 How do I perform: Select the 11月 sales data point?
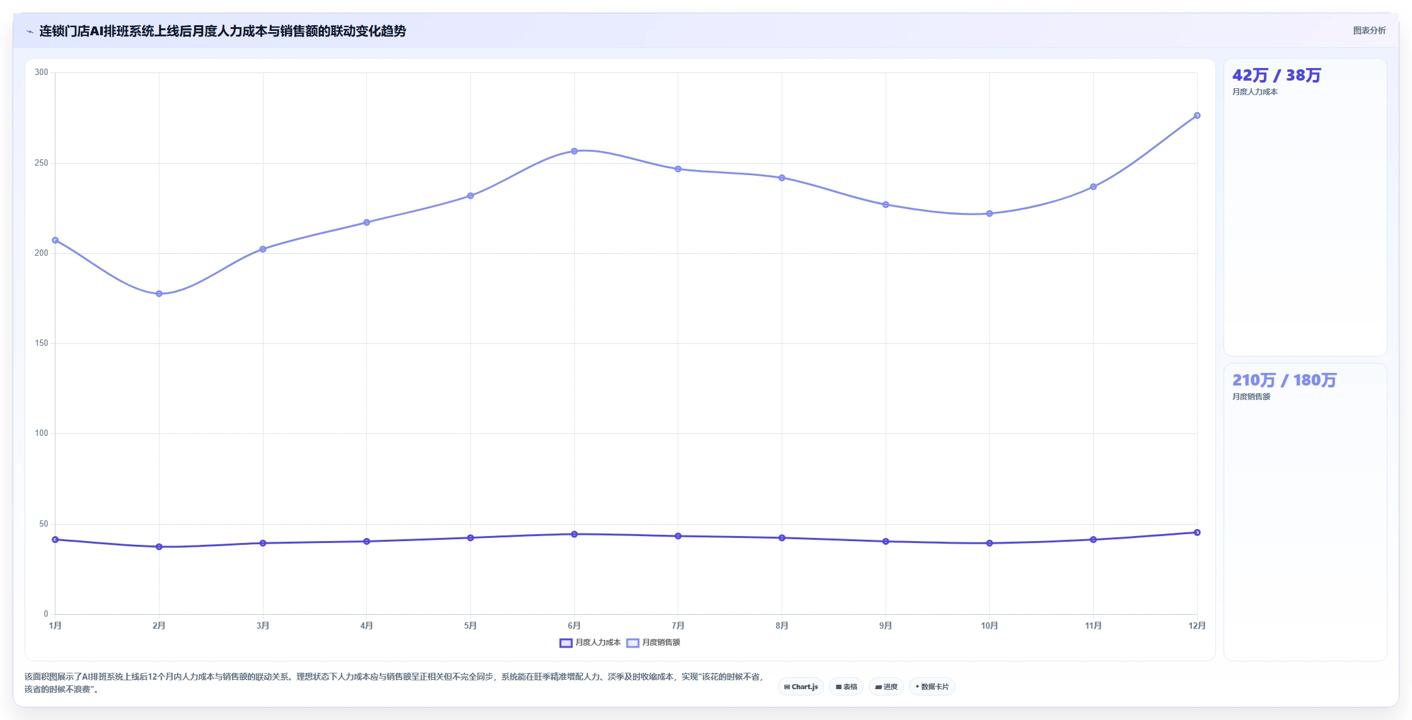[x=1093, y=186]
